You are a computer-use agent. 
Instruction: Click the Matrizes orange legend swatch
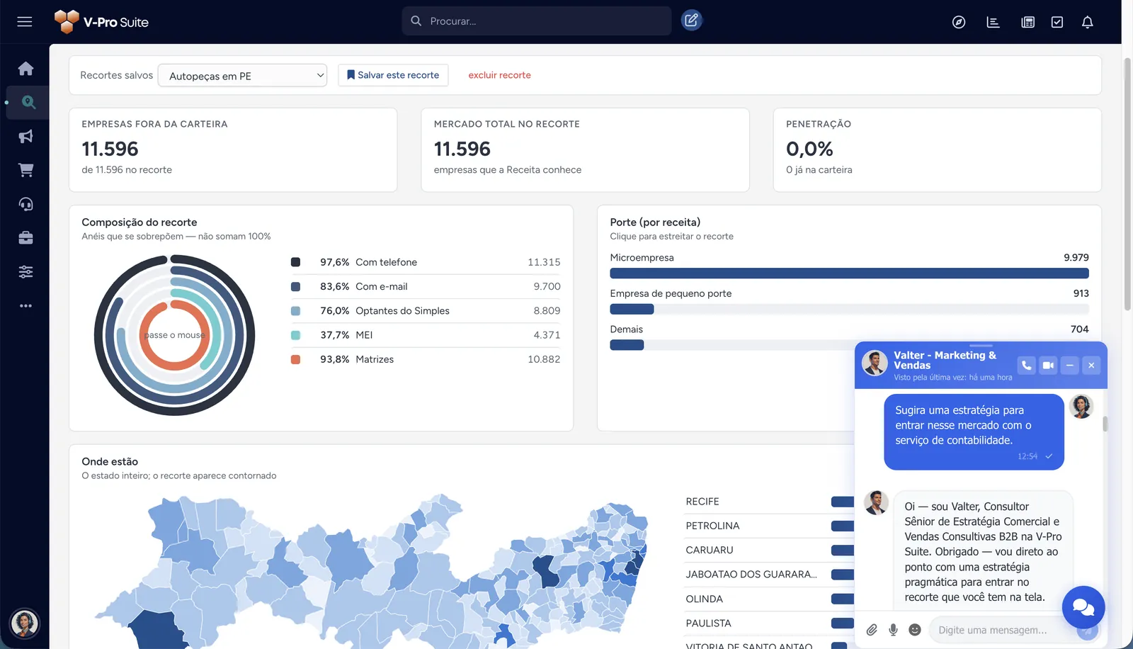tap(296, 359)
